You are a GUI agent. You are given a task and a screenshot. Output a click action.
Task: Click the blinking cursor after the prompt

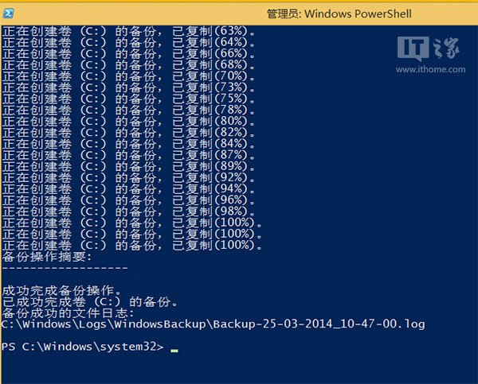click(174, 350)
